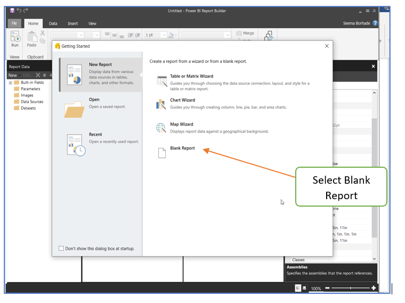Select the Table or Matrix Wizard icon
The width and height of the screenshot is (405, 303).
click(x=161, y=81)
